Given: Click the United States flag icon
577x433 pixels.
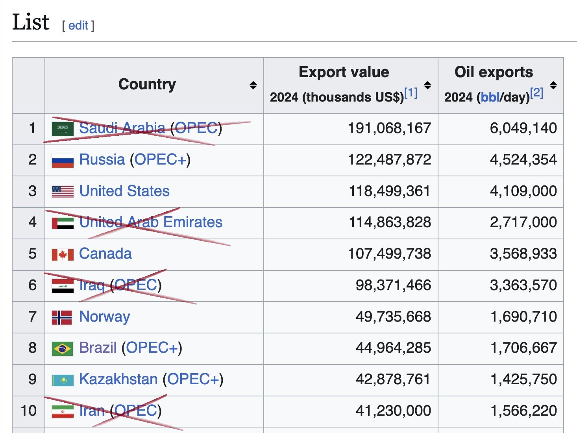Looking at the screenshot, I should pyautogui.click(x=63, y=192).
